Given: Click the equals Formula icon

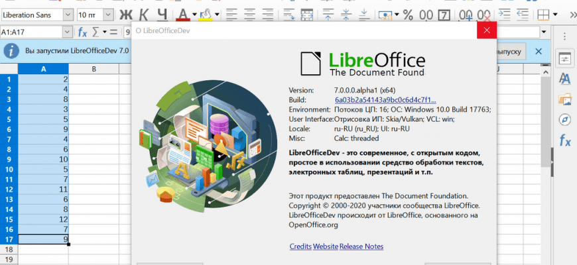Looking at the screenshot, I should 113,32.
